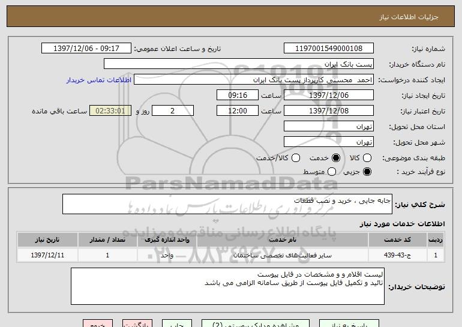Click the شرح کلی نیاز description box

227,204
